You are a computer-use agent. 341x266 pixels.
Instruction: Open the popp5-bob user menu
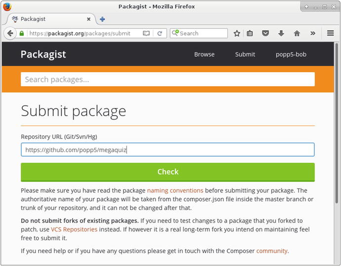[x=291, y=54]
